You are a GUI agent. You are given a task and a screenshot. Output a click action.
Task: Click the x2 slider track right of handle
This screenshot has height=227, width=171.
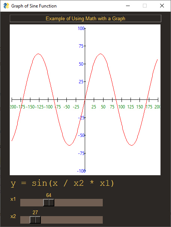click(72, 220)
